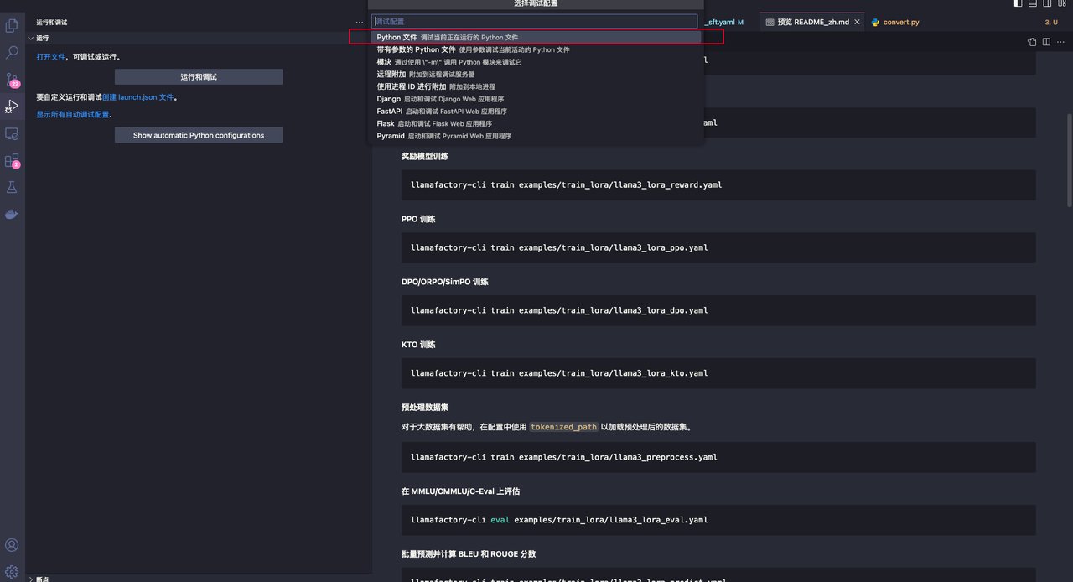Open the Extensions view
Viewport: 1073px width, 582px height.
(12, 161)
